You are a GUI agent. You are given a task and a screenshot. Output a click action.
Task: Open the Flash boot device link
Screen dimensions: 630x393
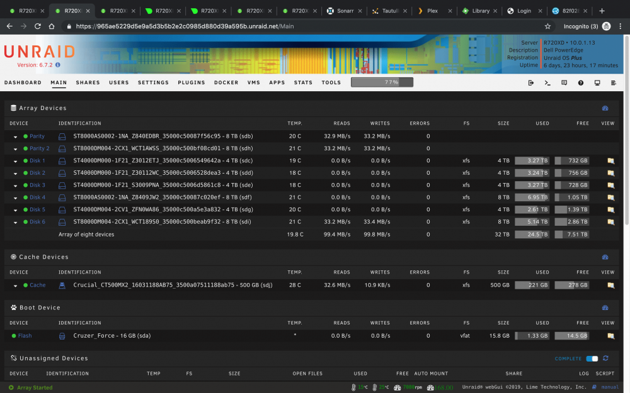25,336
